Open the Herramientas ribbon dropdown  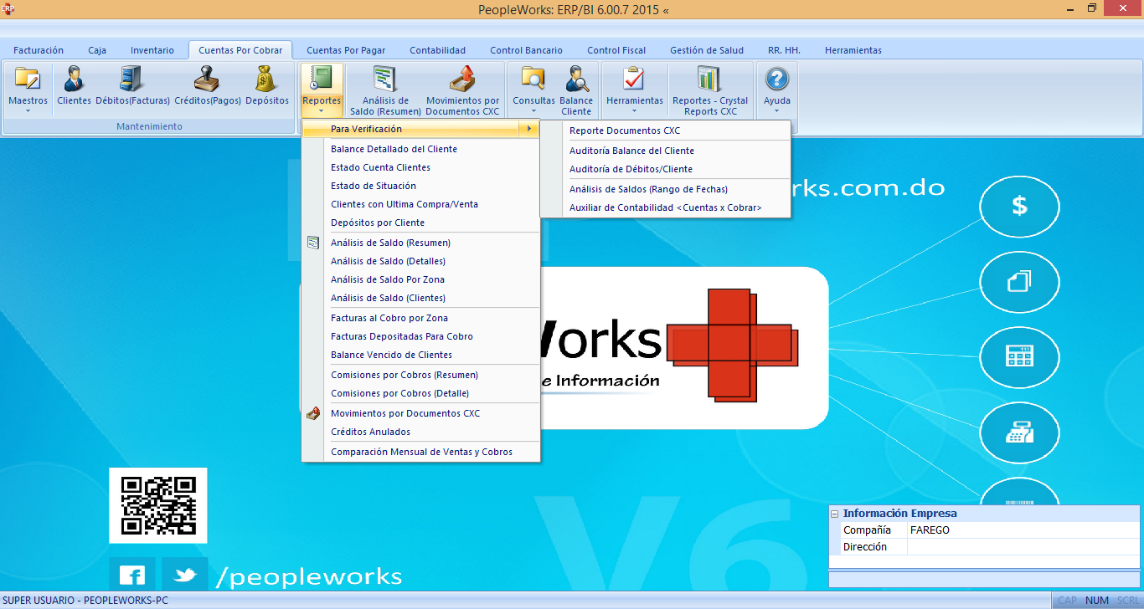pos(634,90)
